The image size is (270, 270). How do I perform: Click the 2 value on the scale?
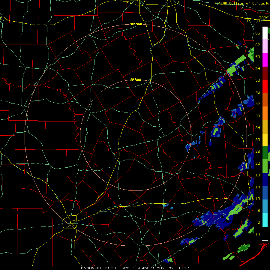(259, 223)
